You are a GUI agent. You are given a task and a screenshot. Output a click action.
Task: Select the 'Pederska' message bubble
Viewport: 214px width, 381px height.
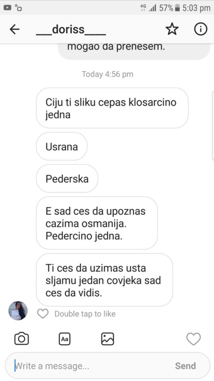click(67, 179)
